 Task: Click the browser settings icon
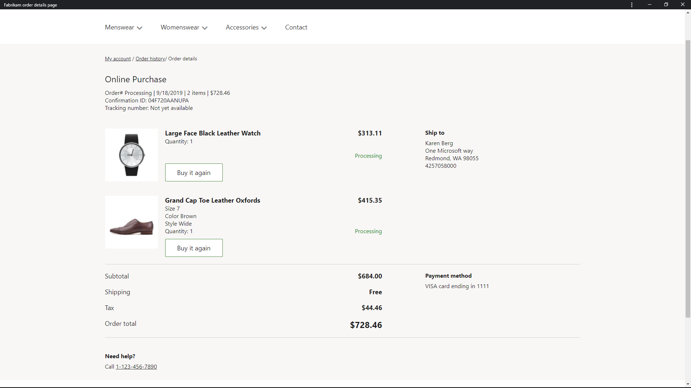[x=632, y=5]
